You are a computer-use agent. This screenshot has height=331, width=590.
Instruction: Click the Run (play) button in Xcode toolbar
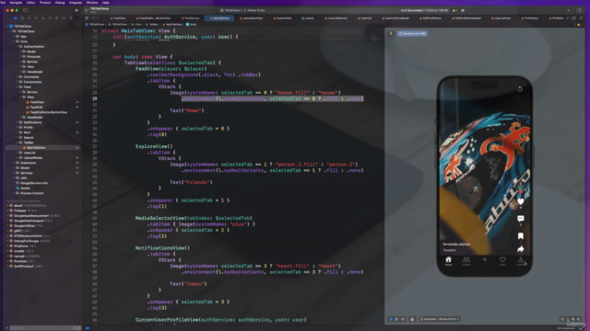pyautogui.click(x=77, y=10)
